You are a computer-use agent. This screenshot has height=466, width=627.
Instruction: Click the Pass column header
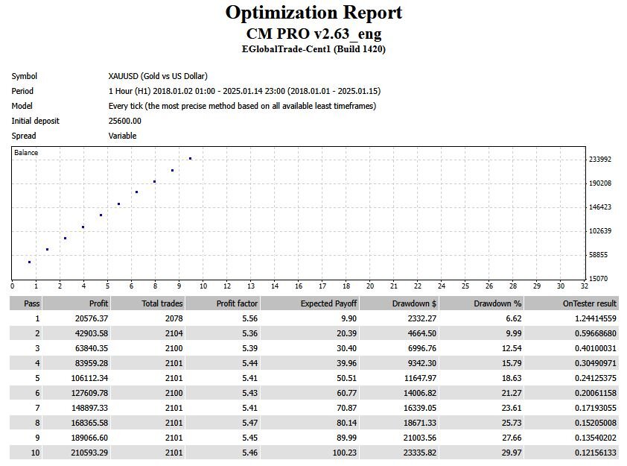pyautogui.click(x=26, y=303)
